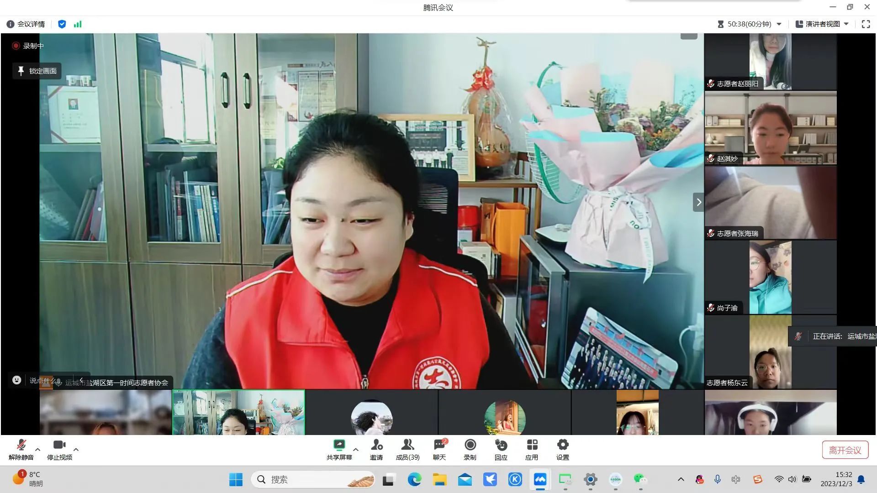Open File Explorer from taskbar
The width and height of the screenshot is (877, 493).
(x=439, y=479)
